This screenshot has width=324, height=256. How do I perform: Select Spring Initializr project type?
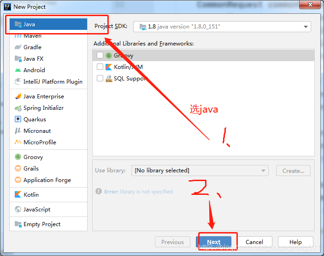point(48,108)
